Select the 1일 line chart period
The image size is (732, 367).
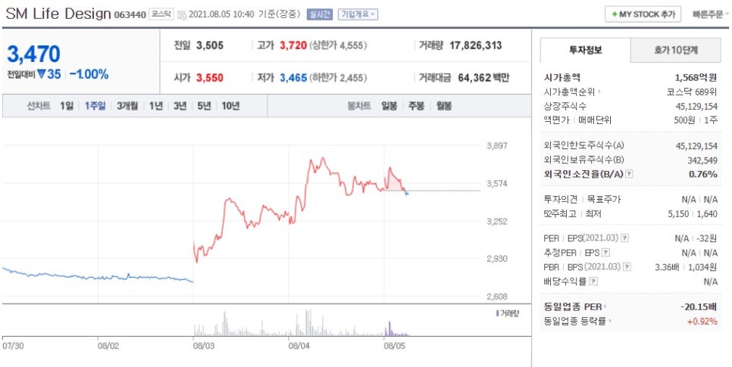point(67,106)
